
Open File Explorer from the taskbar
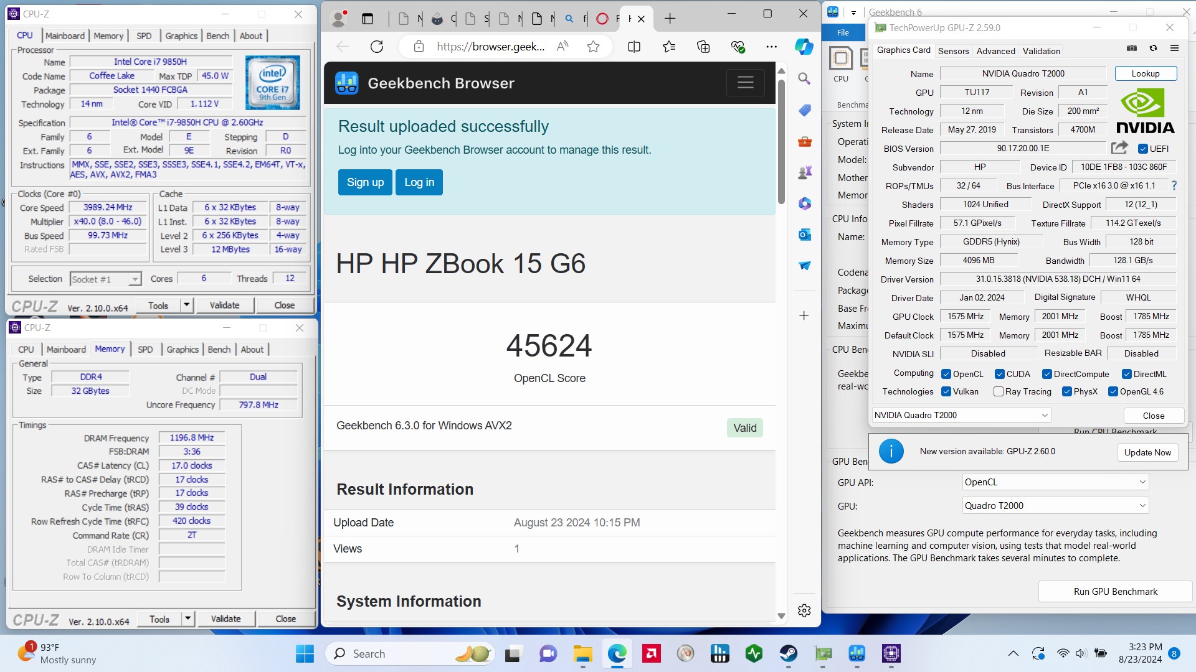582,653
